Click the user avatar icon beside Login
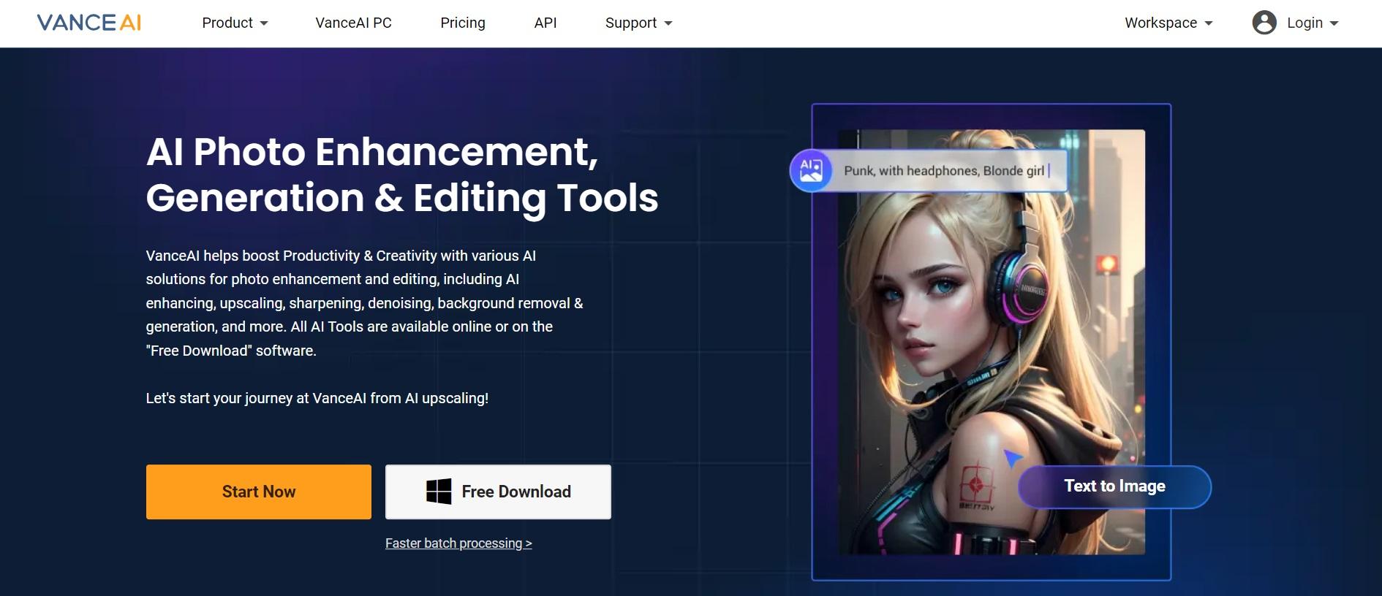Viewport: 1382px width, 596px height. coord(1264,23)
